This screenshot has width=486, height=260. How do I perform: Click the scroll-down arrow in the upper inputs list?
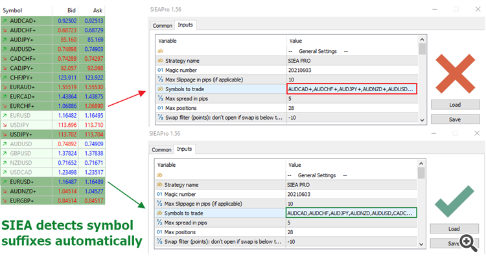click(x=422, y=120)
